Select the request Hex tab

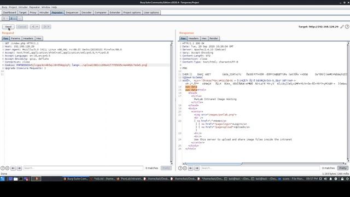pos(39,38)
